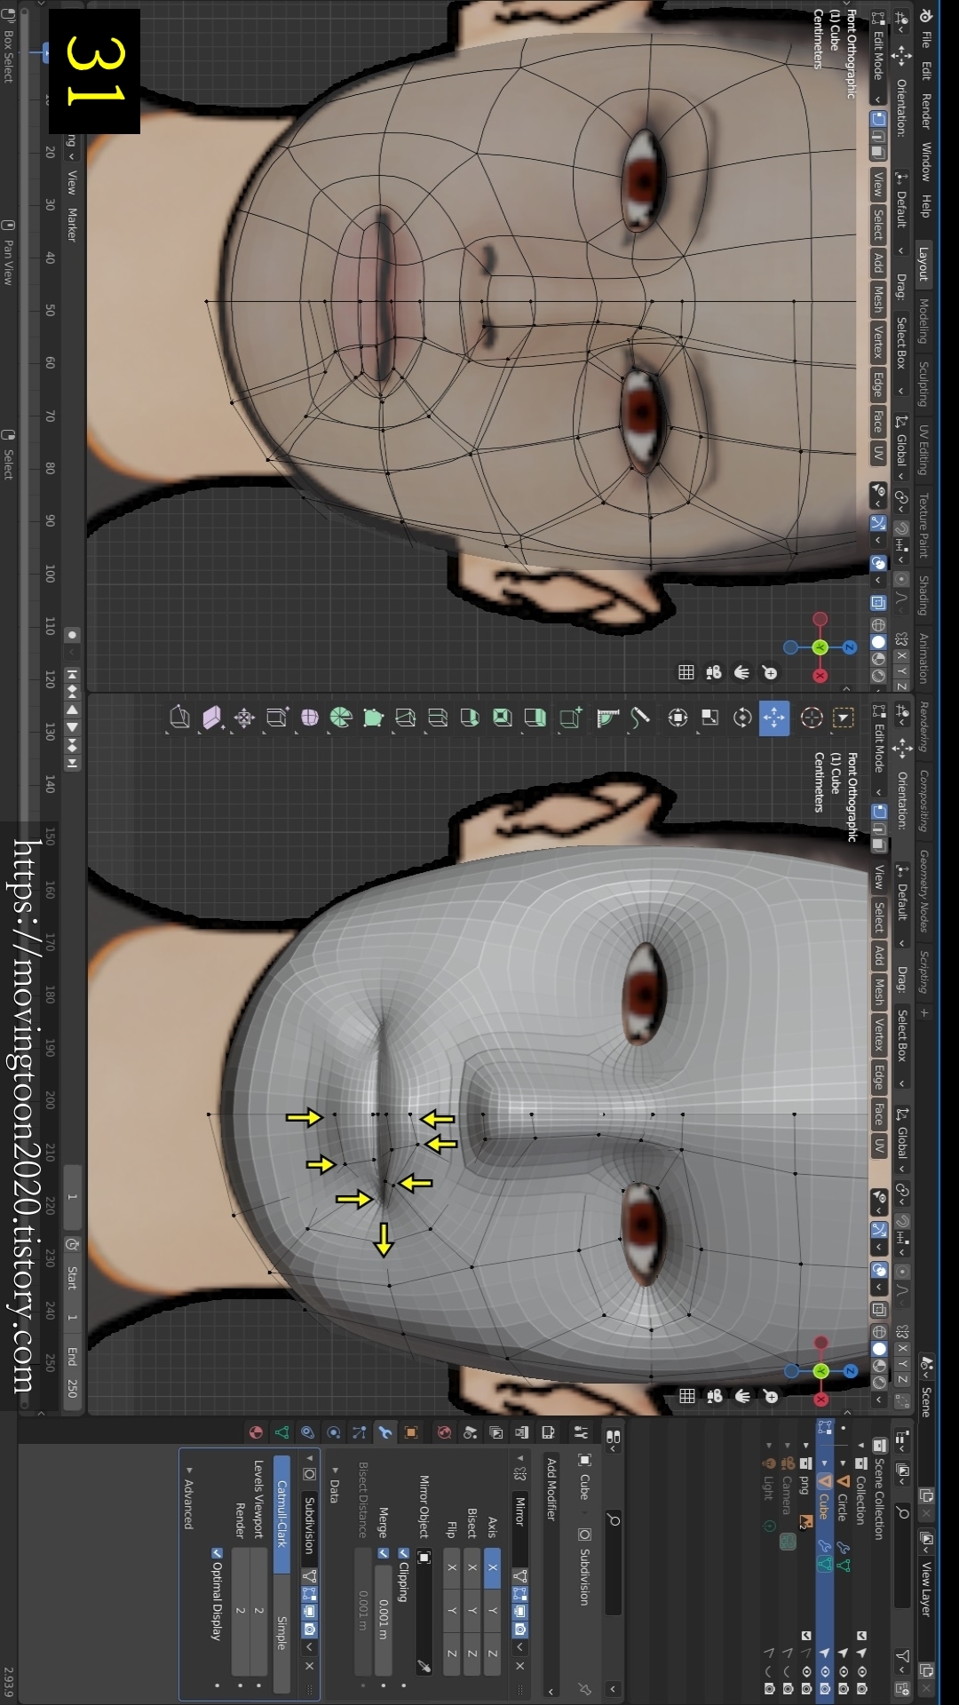Open the Object properties tab (orange square)
This screenshot has height=1705, width=959.
point(411,1432)
